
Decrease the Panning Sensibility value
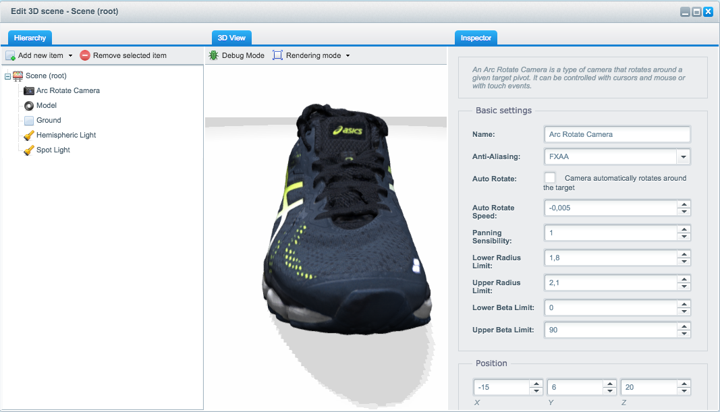click(x=684, y=236)
